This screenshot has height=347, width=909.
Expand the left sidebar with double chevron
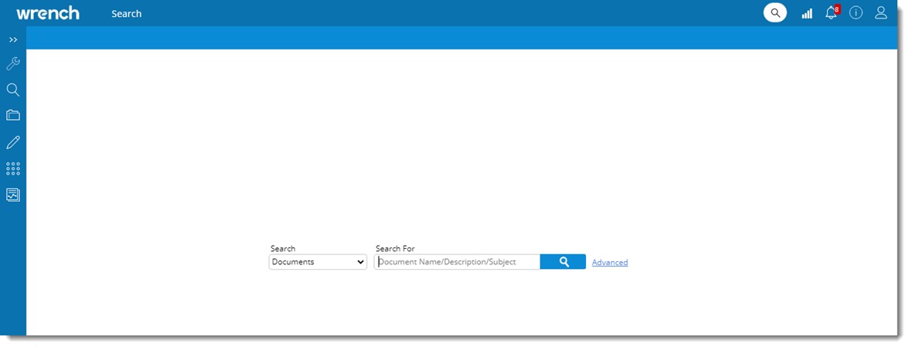13,39
